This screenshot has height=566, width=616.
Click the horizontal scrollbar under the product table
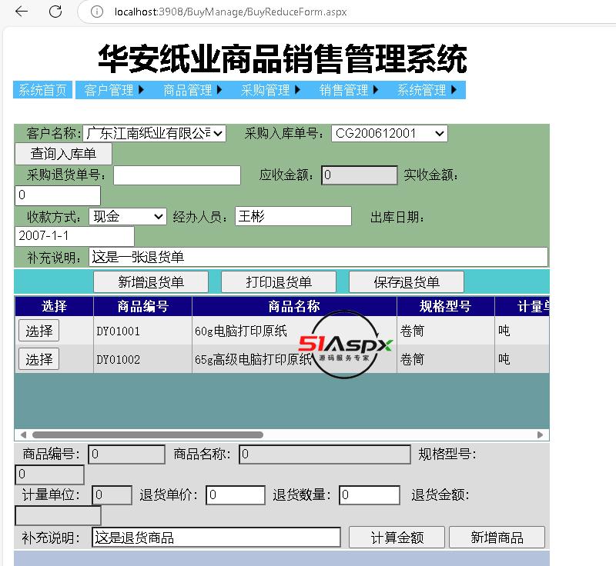click(146, 434)
